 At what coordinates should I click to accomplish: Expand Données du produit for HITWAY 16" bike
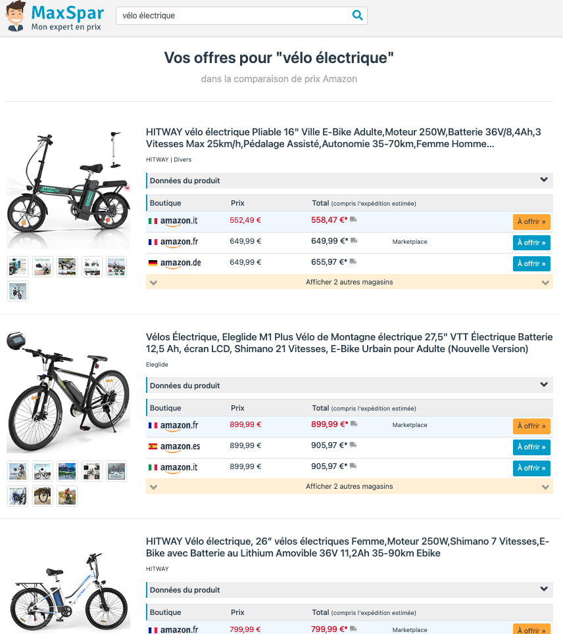[x=350, y=181]
